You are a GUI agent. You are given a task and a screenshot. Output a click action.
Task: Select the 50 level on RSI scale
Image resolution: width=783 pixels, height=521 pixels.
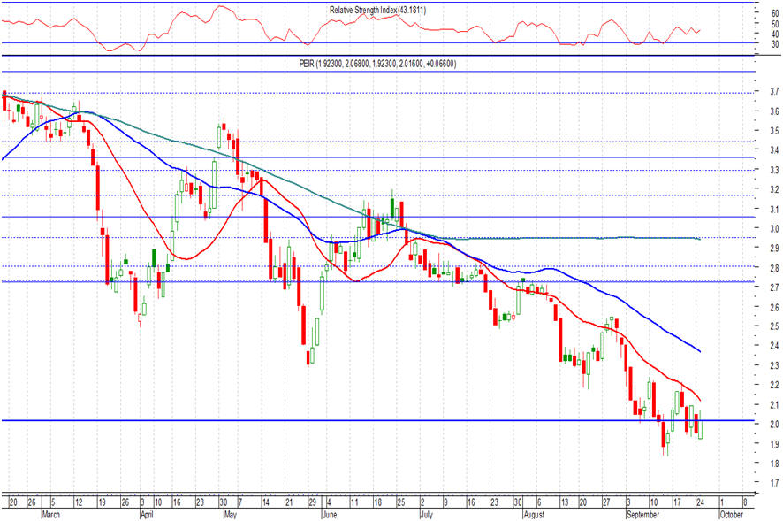(x=775, y=24)
